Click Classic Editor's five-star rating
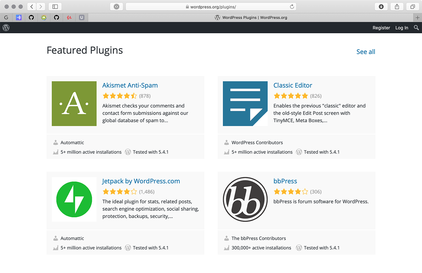This screenshot has width=422, height=273. tap(291, 96)
